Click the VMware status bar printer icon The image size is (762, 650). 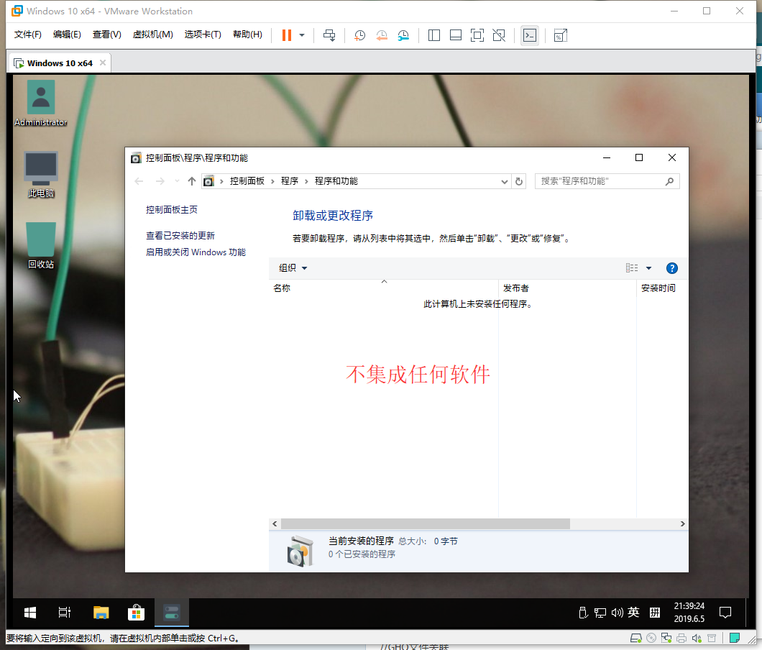pyautogui.click(x=681, y=638)
